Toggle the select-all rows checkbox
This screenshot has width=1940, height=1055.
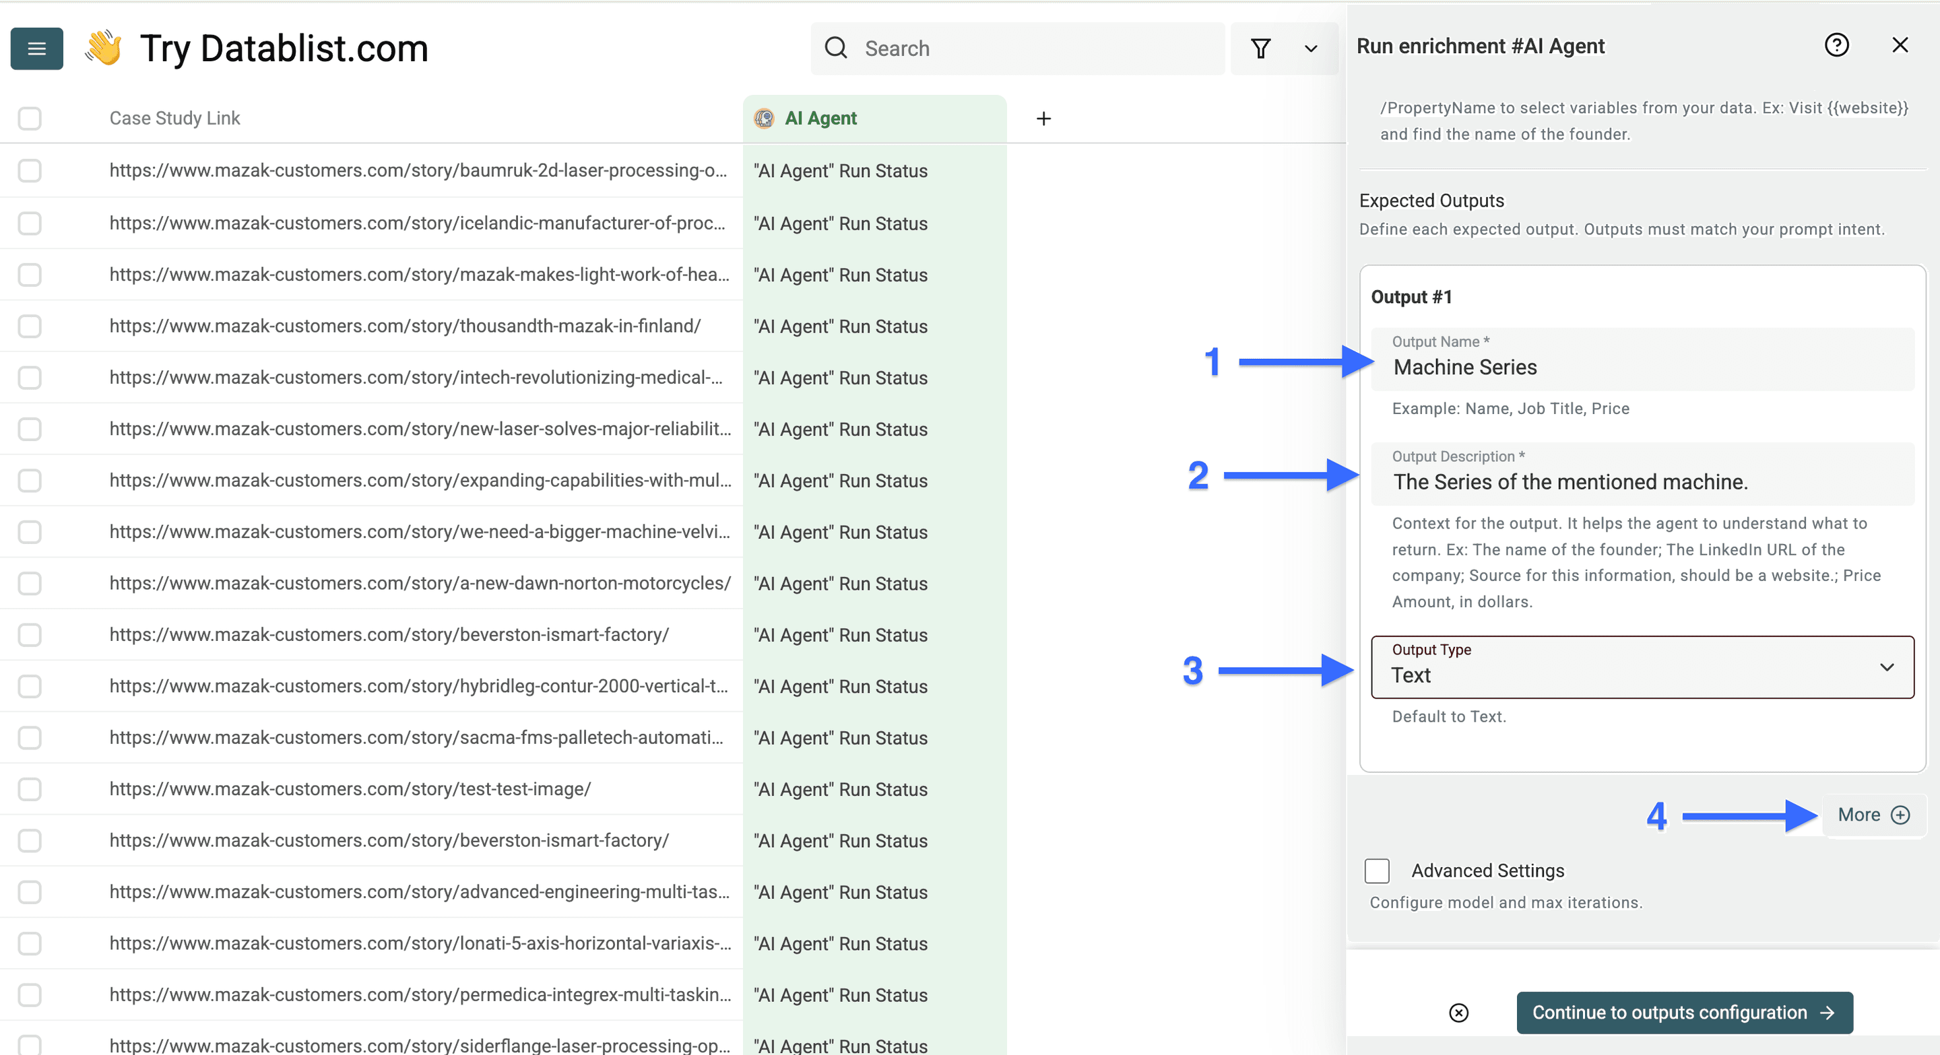pos(30,118)
